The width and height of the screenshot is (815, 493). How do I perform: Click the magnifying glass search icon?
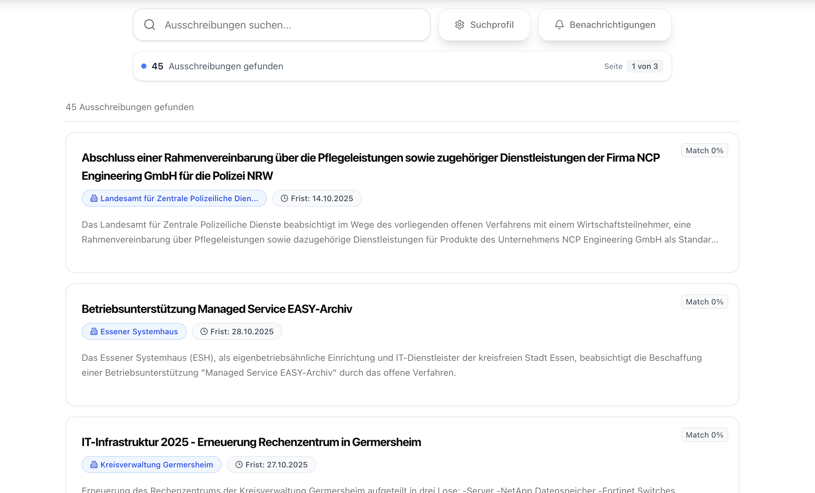coord(150,25)
